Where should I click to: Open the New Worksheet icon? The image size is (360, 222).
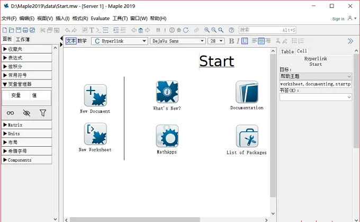click(95, 134)
